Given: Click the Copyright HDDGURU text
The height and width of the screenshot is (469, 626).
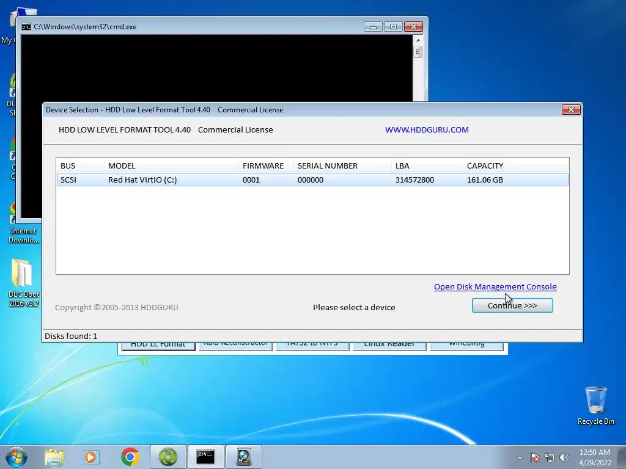Looking at the screenshot, I should coord(117,308).
